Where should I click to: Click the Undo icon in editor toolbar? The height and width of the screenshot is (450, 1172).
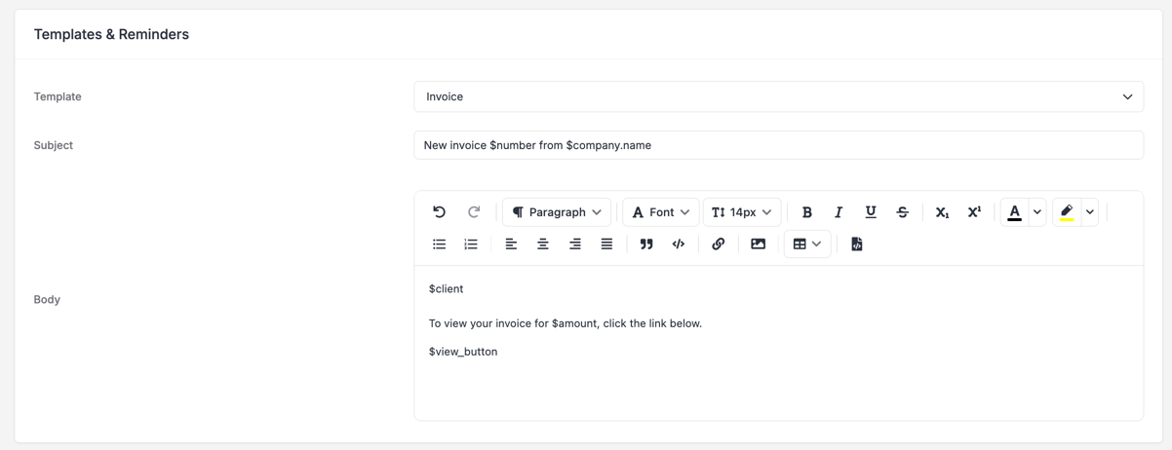tap(439, 212)
